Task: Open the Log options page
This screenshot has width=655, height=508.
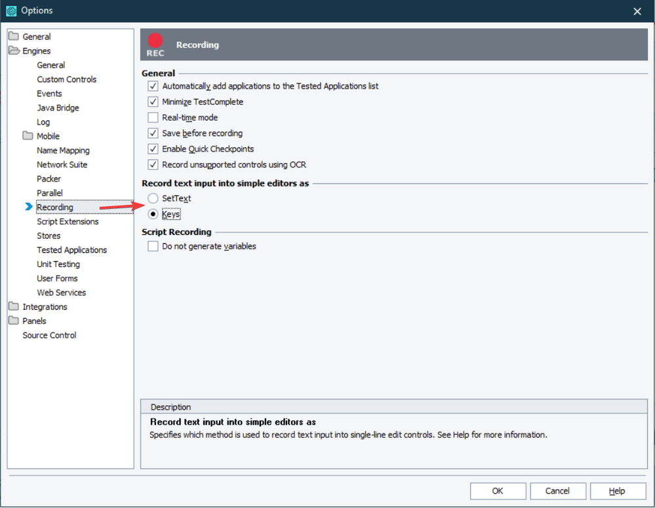Action: [x=43, y=122]
